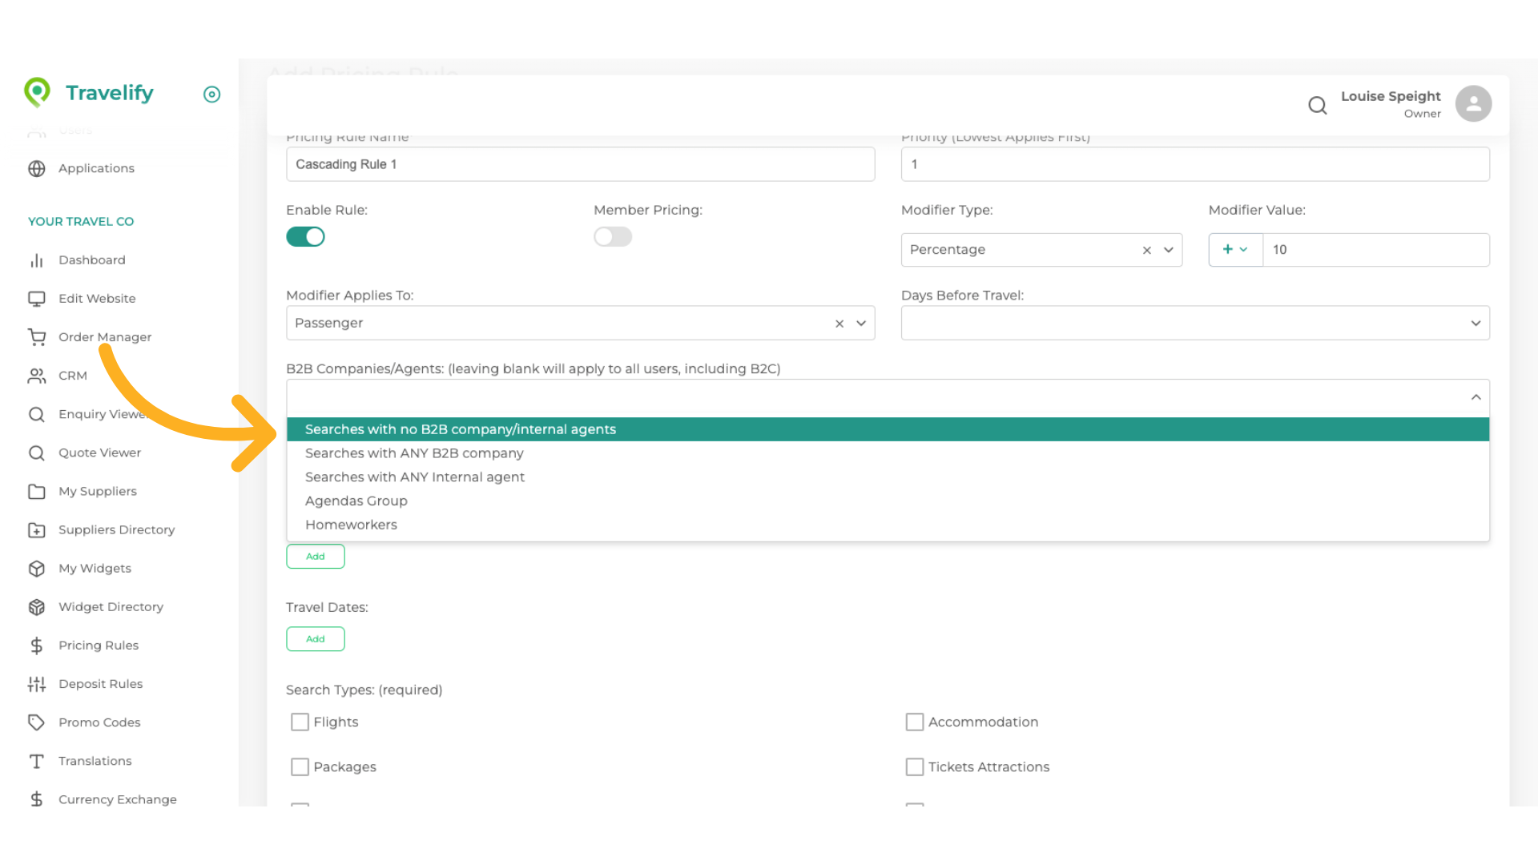Click the Deposit Rules sliders icon
The image size is (1538, 865).
(37, 683)
